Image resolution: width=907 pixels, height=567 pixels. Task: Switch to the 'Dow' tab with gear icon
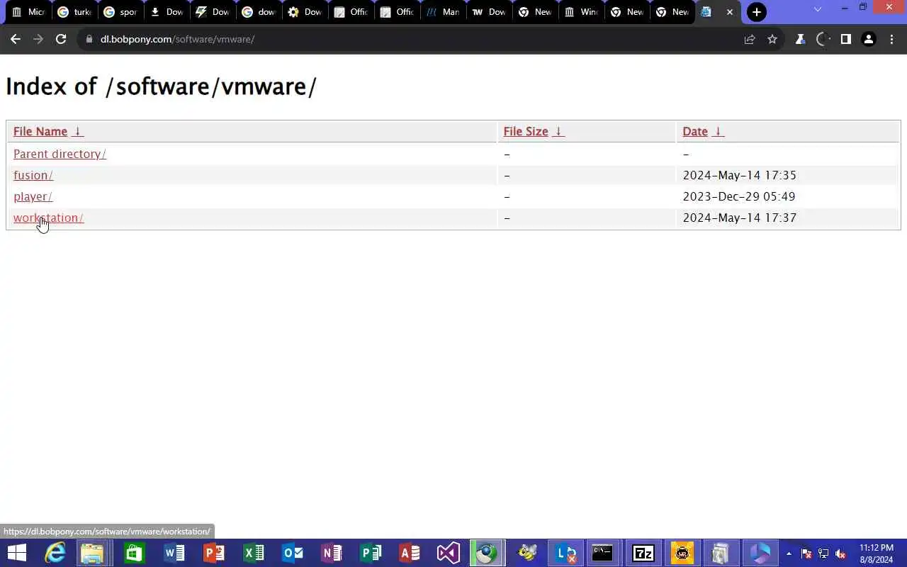tap(305, 12)
